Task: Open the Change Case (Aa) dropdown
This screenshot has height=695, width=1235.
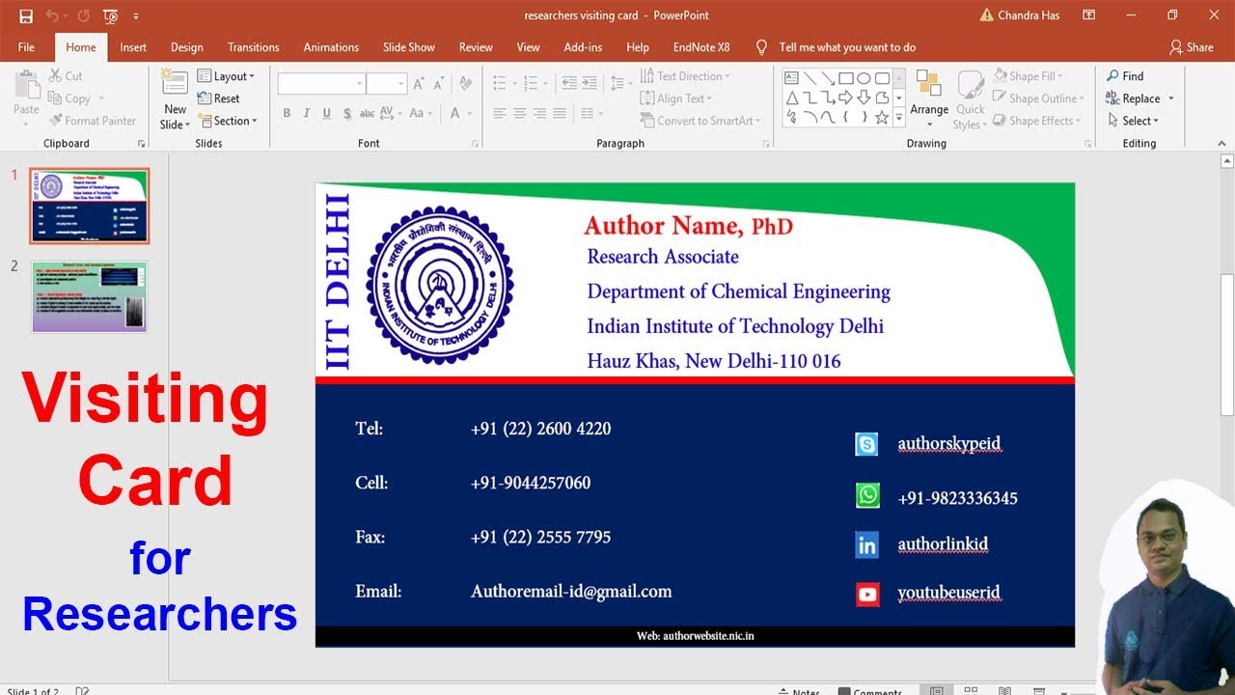Action: (x=421, y=113)
